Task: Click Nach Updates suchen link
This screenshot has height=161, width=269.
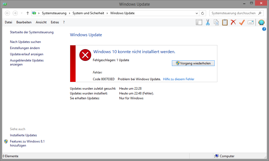Action: point(25,42)
